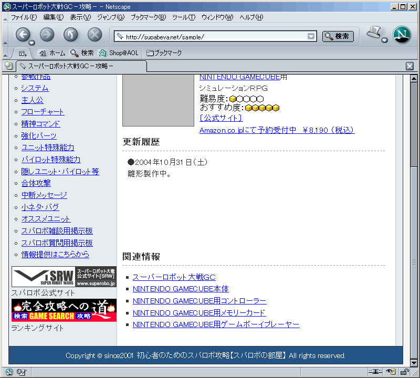Viewport: 420px width, 378px height.
Task: Open the オススメユニット sidebar link
Action: pyautogui.click(x=46, y=219)
